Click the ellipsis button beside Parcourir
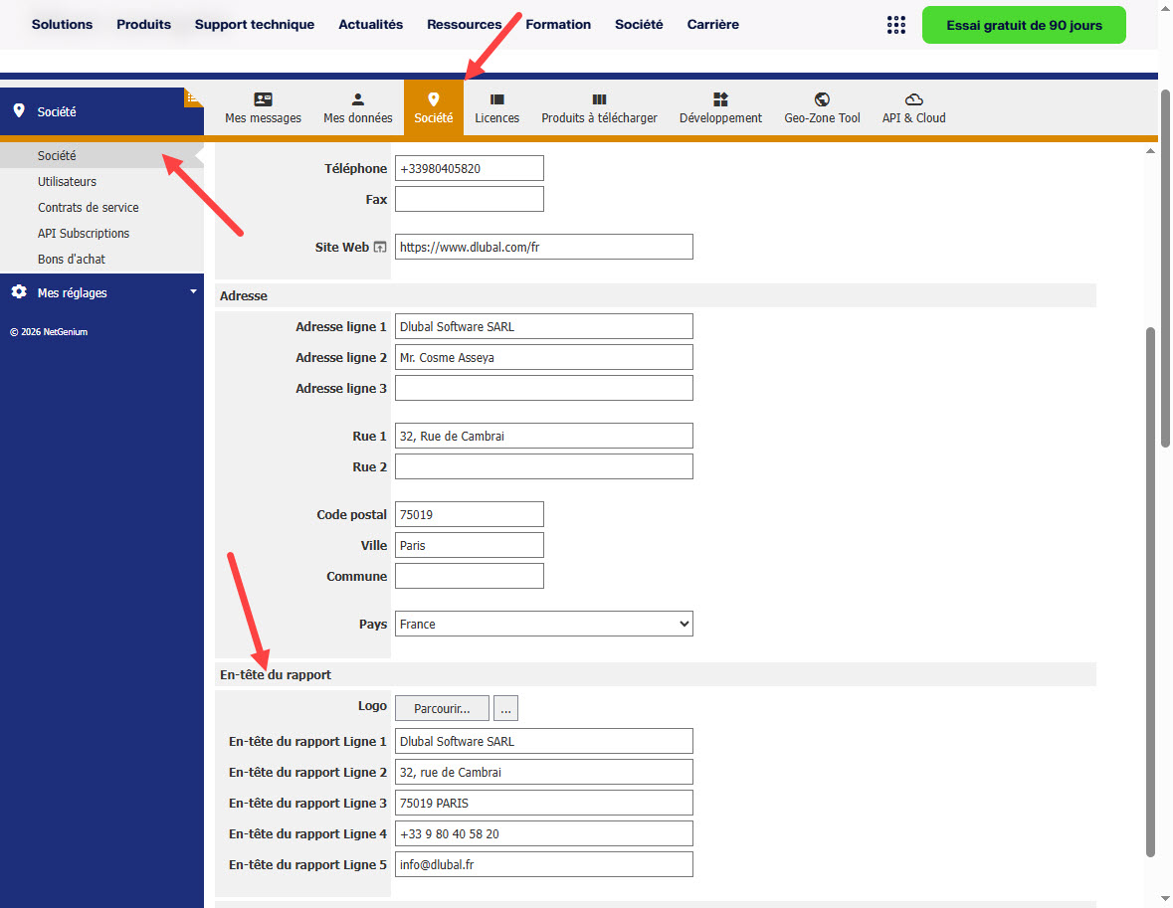The image size is (1173, 908). click(505, 708)
